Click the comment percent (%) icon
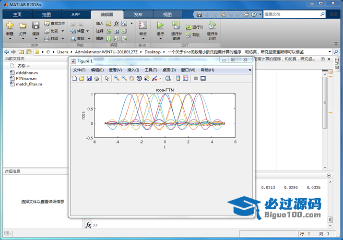This screenshot has width=343, height=240. 108,31
